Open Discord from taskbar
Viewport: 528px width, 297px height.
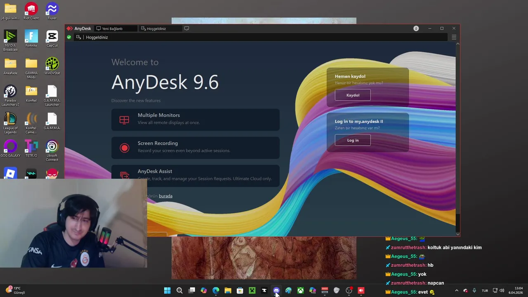click(x=276, y=291)
